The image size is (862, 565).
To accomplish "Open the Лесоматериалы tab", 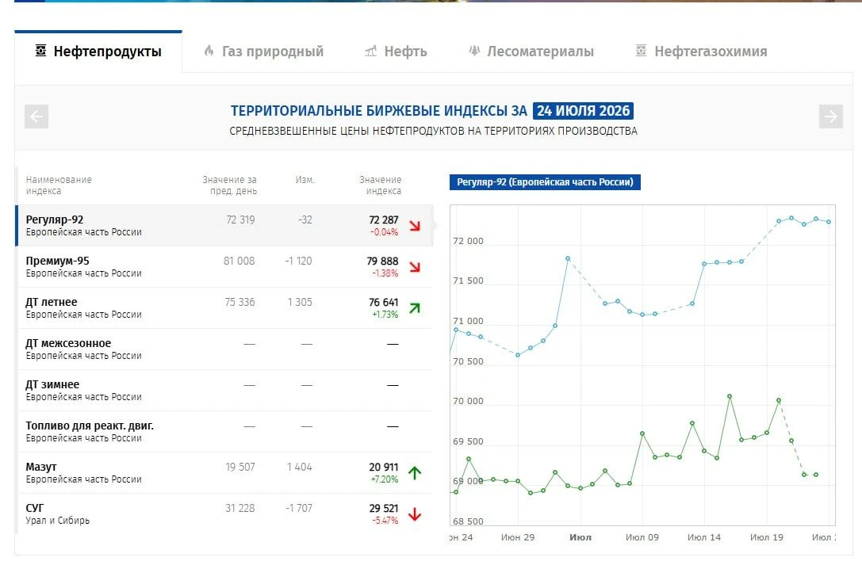I will (531, 52).
